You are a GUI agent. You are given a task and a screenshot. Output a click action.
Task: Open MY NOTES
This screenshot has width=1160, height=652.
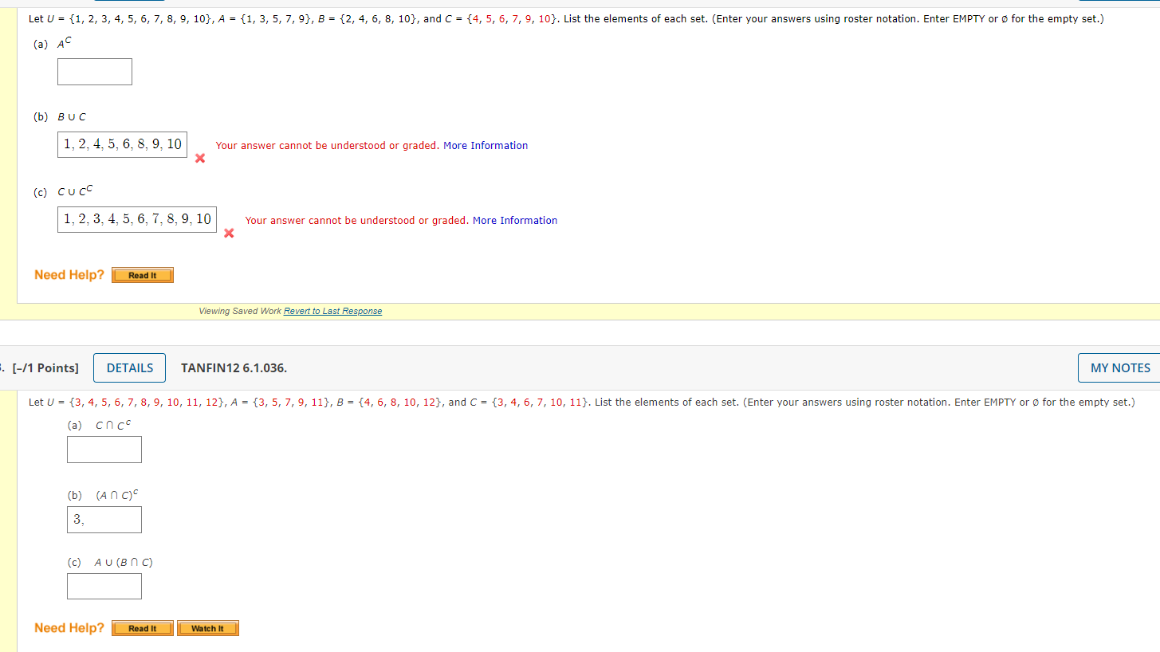tap(1119, 367)
